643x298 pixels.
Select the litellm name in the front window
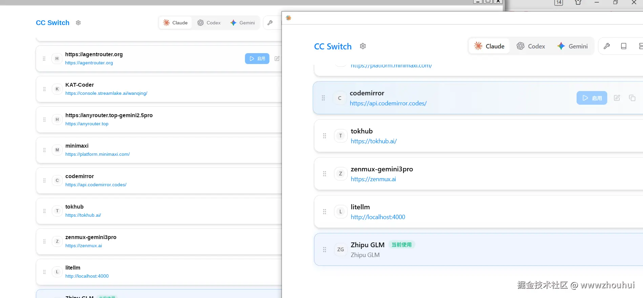(360, 207)
